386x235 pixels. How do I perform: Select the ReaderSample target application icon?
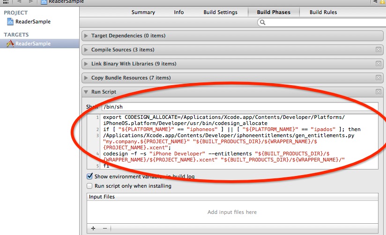[10, 44]
